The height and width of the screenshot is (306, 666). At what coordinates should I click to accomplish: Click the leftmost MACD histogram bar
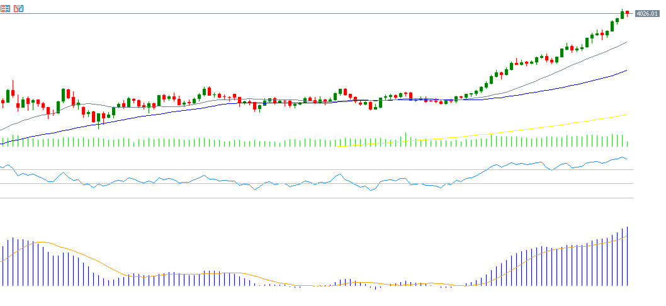3,266
